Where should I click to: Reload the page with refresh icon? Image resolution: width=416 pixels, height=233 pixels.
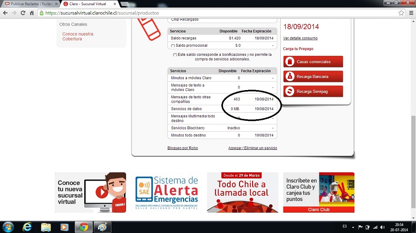23,13
